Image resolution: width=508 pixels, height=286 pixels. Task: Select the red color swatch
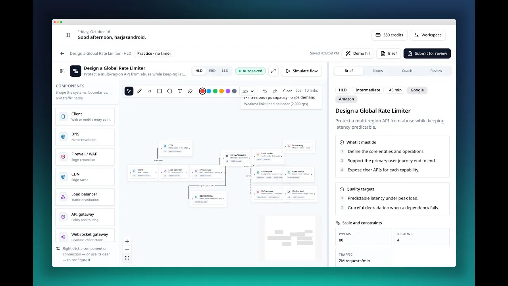click(x=202, y=91)
